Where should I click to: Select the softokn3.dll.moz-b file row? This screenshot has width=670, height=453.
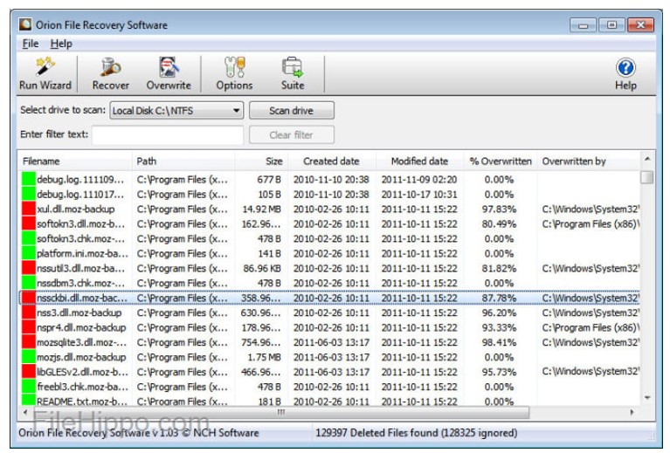coord(329,223)
